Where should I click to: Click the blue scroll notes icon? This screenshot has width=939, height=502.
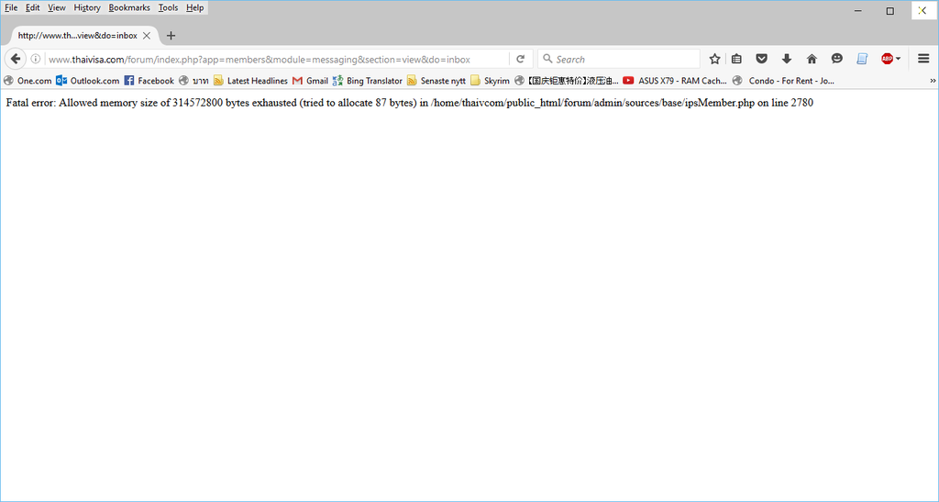click(862, 59)
